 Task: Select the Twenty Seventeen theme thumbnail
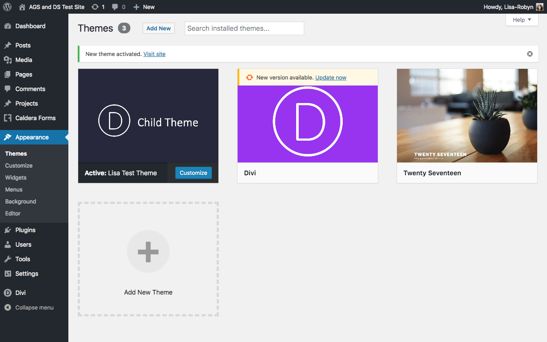[x=467, y=116]
